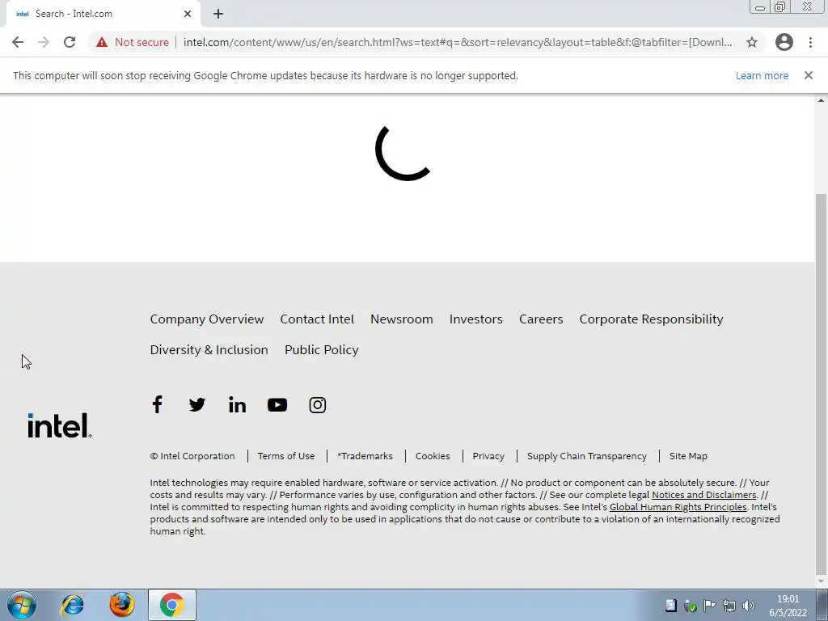Screen dimensions: 828x621
Task: Open the Public Policy link
Action: pos(322,349)
